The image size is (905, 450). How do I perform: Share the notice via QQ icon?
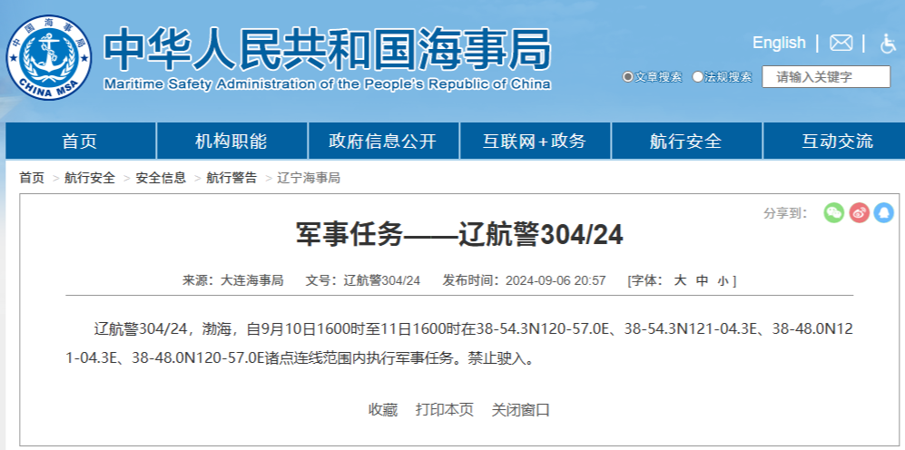coord(883,212)
